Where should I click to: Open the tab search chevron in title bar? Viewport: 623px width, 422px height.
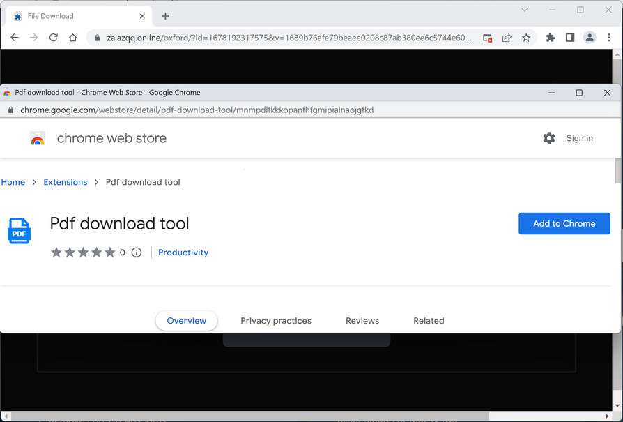(x=525, y=10)
